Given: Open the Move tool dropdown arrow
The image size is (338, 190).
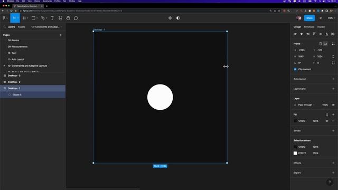Looking at the screenshot, I should 18,18.
